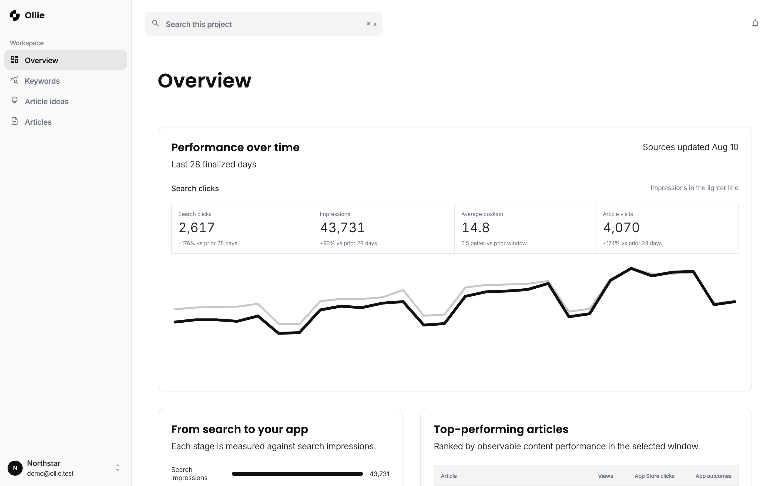Pick the Article visits metric card

point(667,229)
